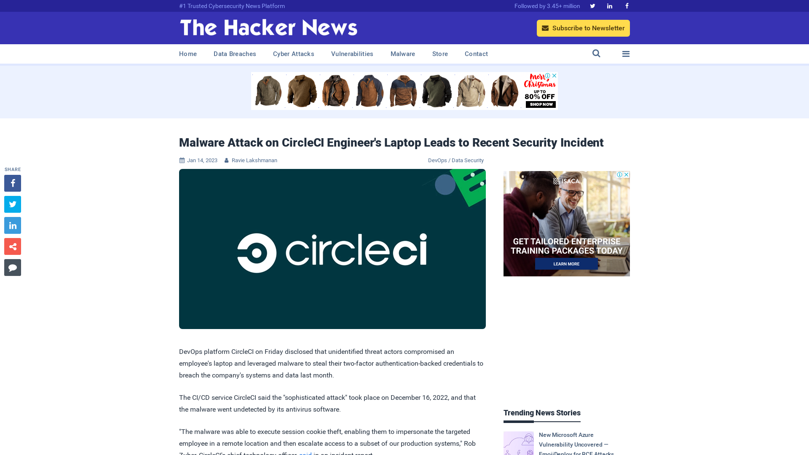Click the LinkedIn share icon
809x455 pixels.
(x=12, y=225)
